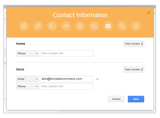Expand the Work Phone type dropdown
This screenshot has width=160, height=118.
pyautogui.click(x=28, y=86)
